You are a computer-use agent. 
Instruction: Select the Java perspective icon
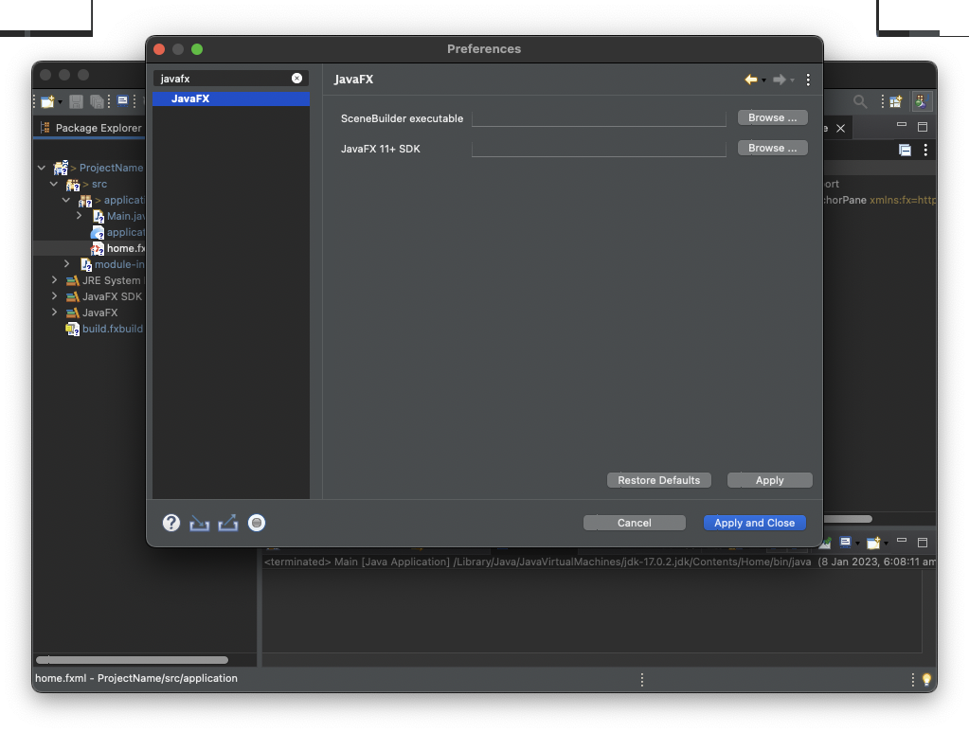tap(922, 101)
